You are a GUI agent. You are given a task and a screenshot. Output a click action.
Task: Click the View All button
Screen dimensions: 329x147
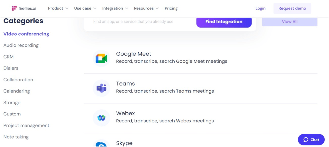pyautogui.click(x=290, y=22)
